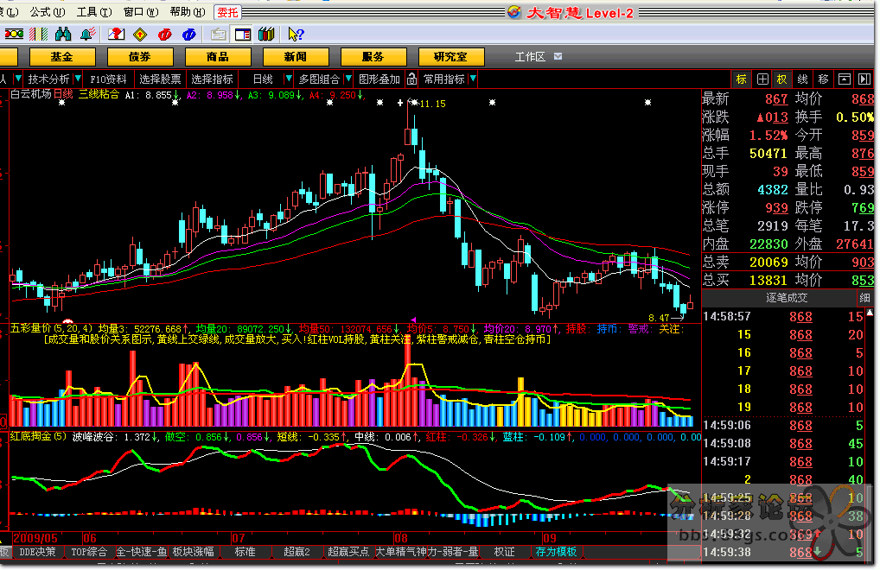Click the traffic-light status icon in toolbar
Viewport: 880px width, 570px height.
[14, 35]
